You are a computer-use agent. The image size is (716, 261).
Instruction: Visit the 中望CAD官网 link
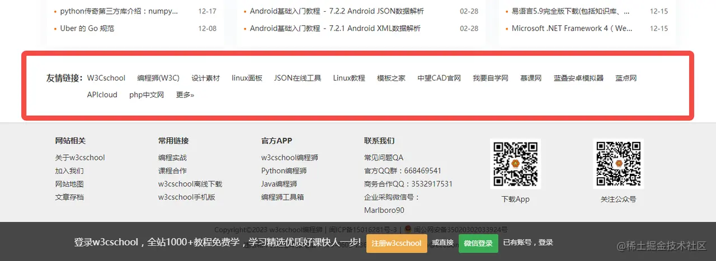coord(439,78)
